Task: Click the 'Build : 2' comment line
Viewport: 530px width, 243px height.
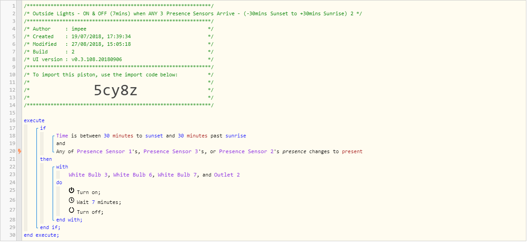Action: pos(119,52)
